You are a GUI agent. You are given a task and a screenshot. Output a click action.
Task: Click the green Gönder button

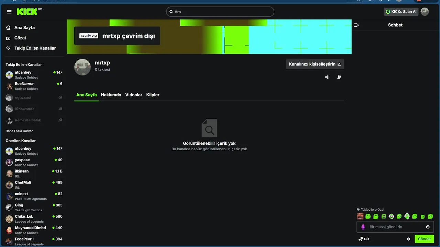pos(425,239)
